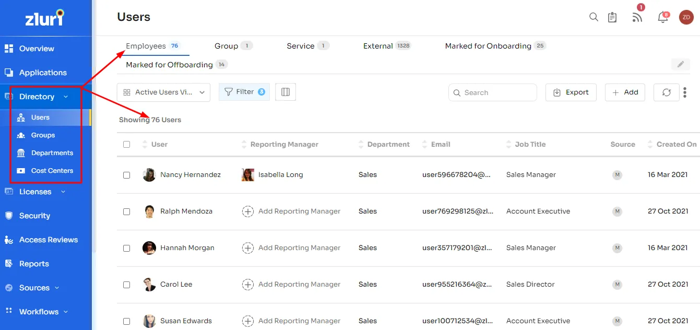The width and height of the screenshot is (700, 330).
Task: Click the Source column header
Action: pyautogui.click(x=623, y=145)
